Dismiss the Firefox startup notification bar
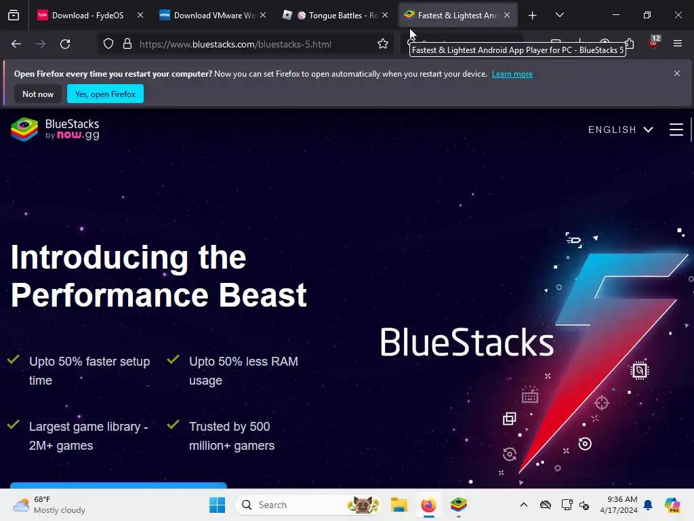The width and height of the screenshot is (694, 521). click(x=677, y=73)
